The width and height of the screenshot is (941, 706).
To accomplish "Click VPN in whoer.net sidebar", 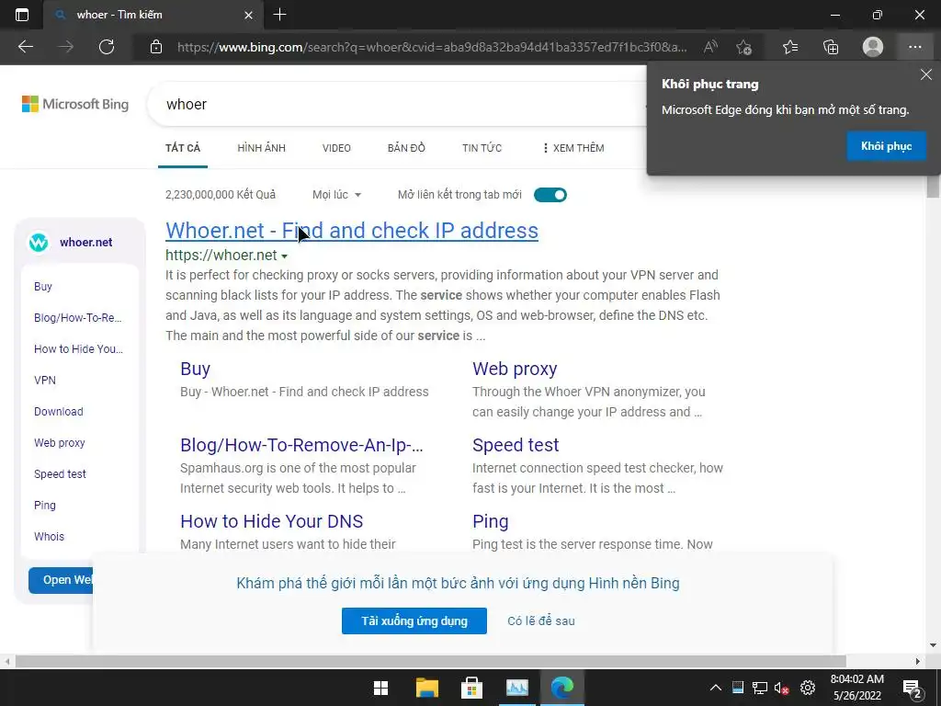I will click(45, 380).
